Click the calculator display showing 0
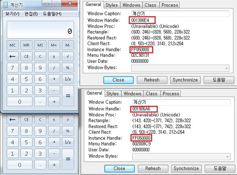This screenshot has width=237, height=175. [40, 30]
